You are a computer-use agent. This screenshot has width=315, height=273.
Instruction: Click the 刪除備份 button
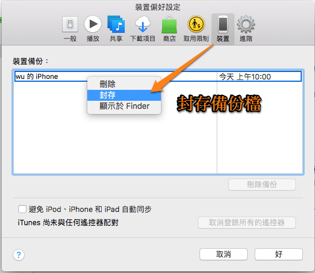262,184
